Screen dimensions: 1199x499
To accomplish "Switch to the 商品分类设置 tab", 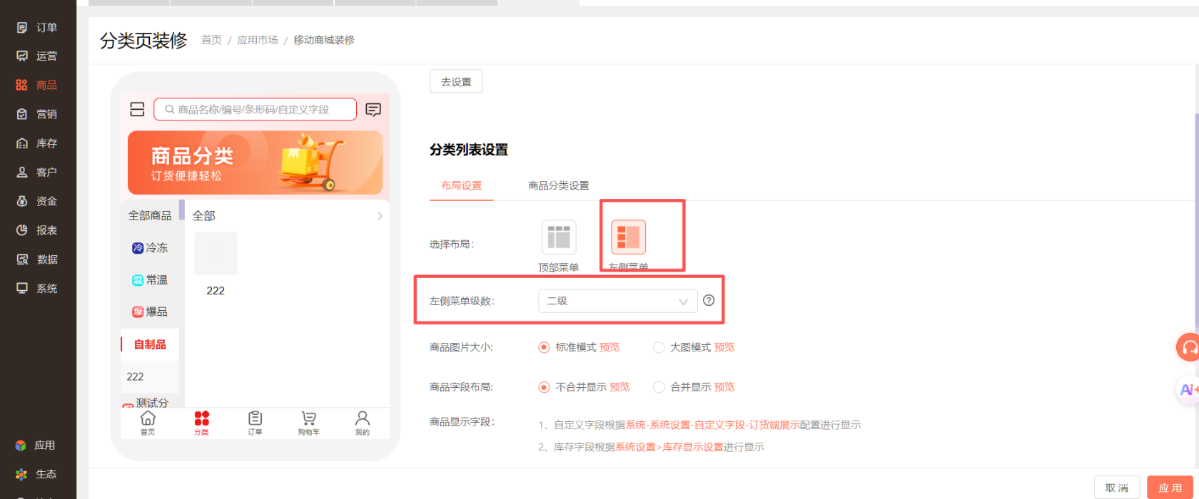I will pos(559,185).
